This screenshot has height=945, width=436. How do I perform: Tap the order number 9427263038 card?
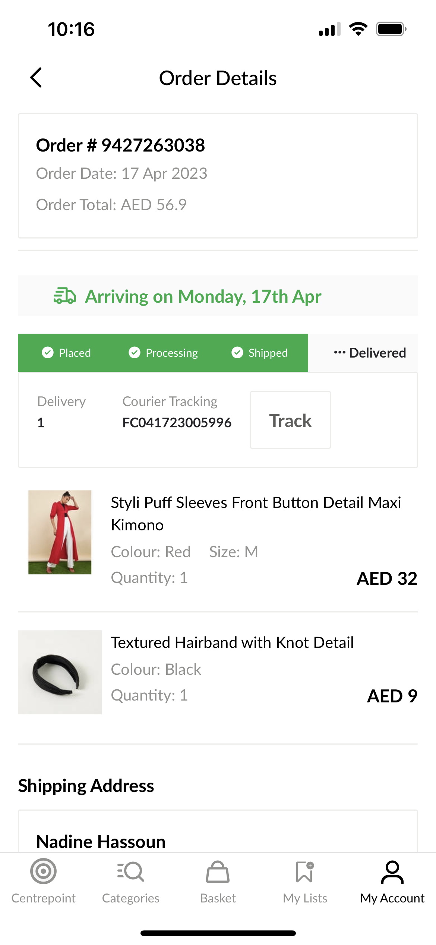click(x=218, y=175)
